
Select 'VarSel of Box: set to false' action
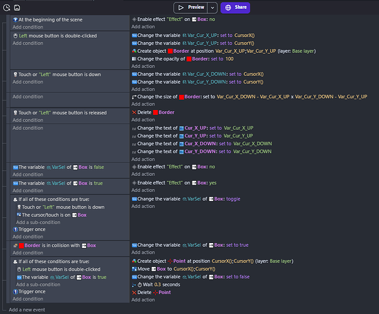pos(190,277)
